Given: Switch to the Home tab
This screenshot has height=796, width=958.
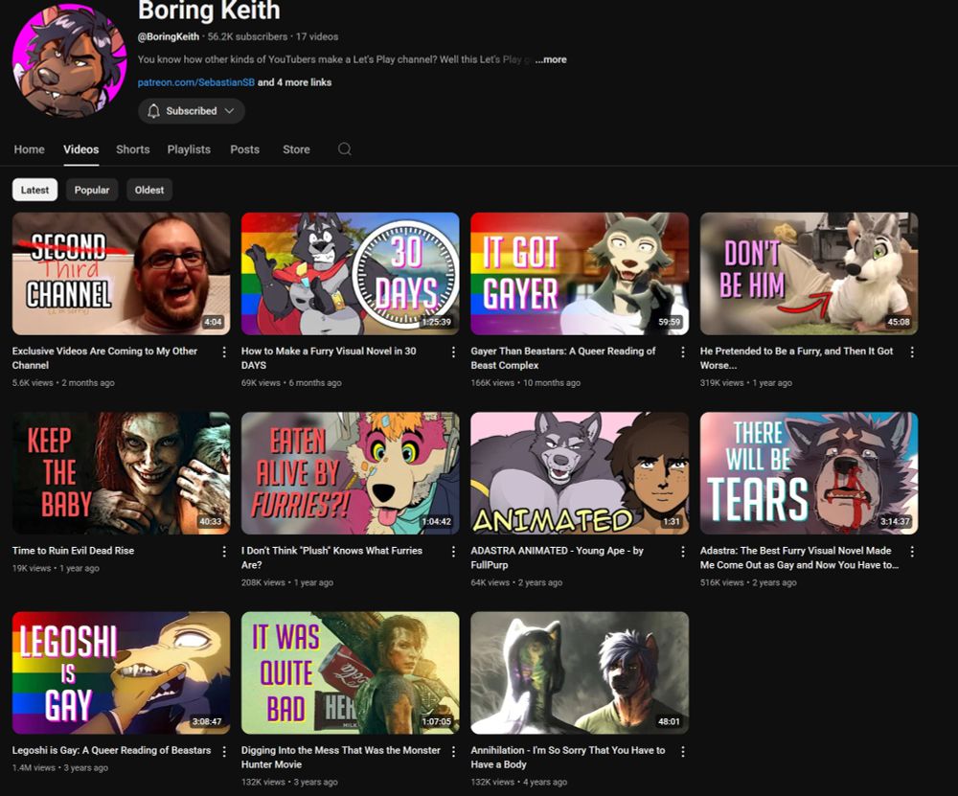Looking at the screenshot, I should coord(30,149).
